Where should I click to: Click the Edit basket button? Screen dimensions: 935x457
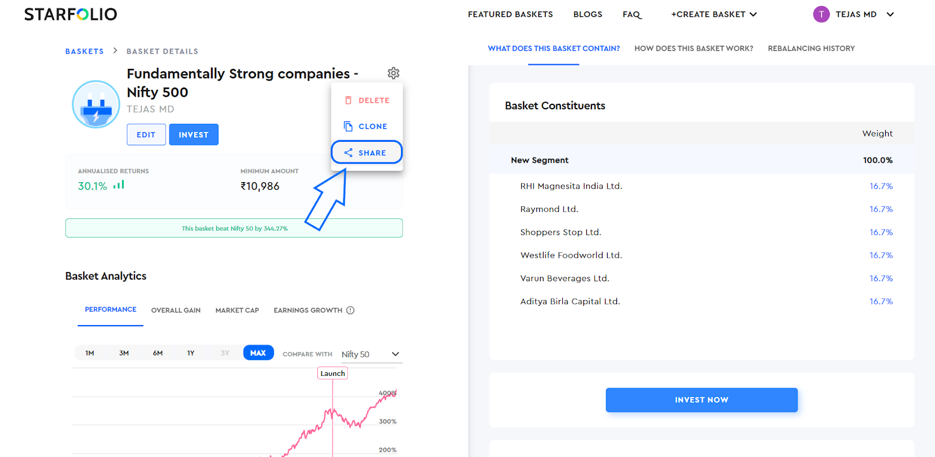(x=146, y=134)
